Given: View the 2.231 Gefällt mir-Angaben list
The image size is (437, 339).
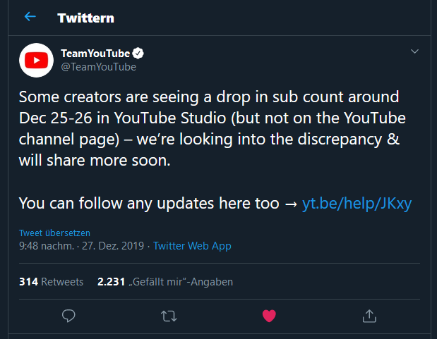Looking at the screenshot, I should (165, 282).
